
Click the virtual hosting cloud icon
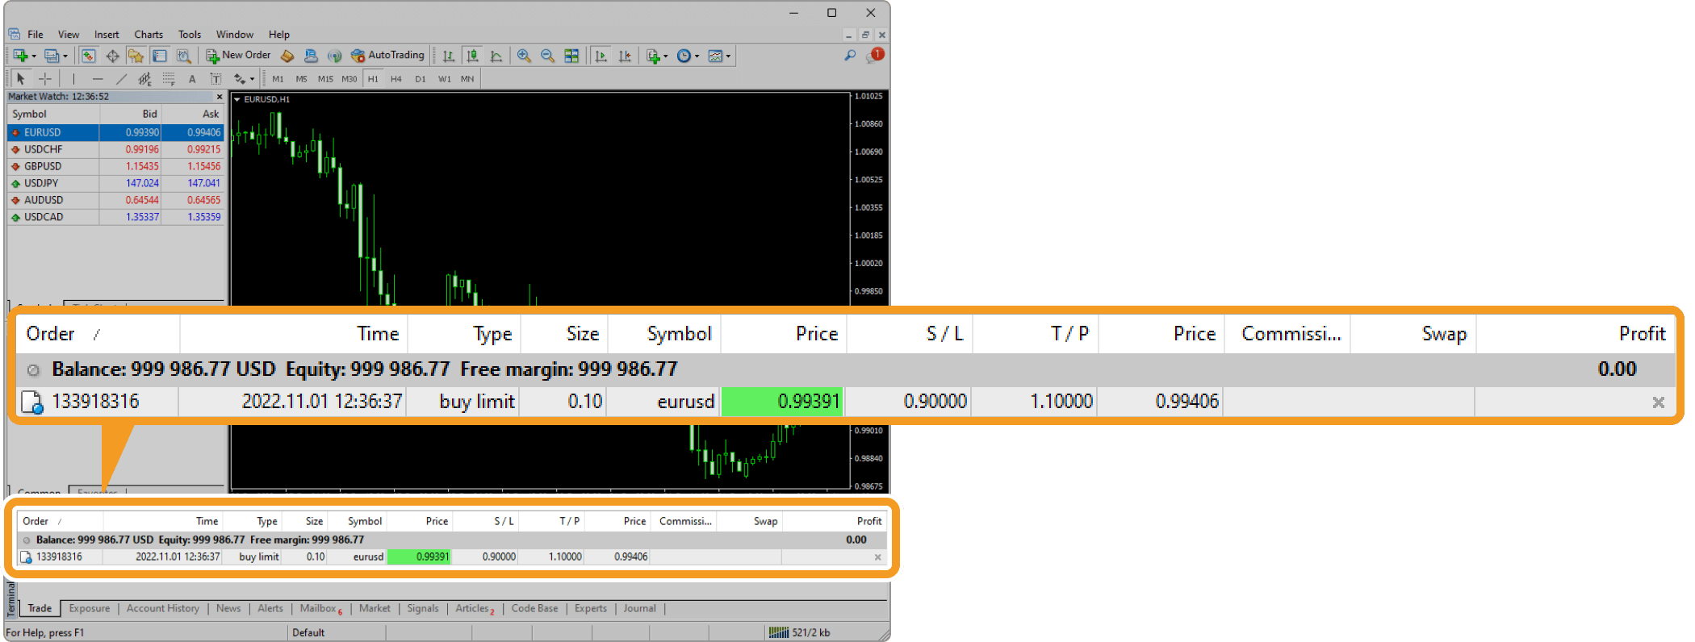click(311, 56)
